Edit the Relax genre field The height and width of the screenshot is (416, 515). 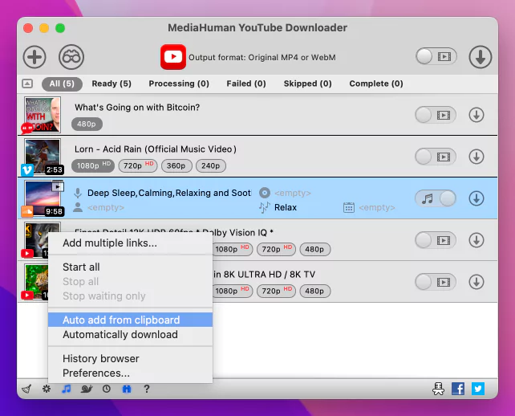tap(286, 207)
